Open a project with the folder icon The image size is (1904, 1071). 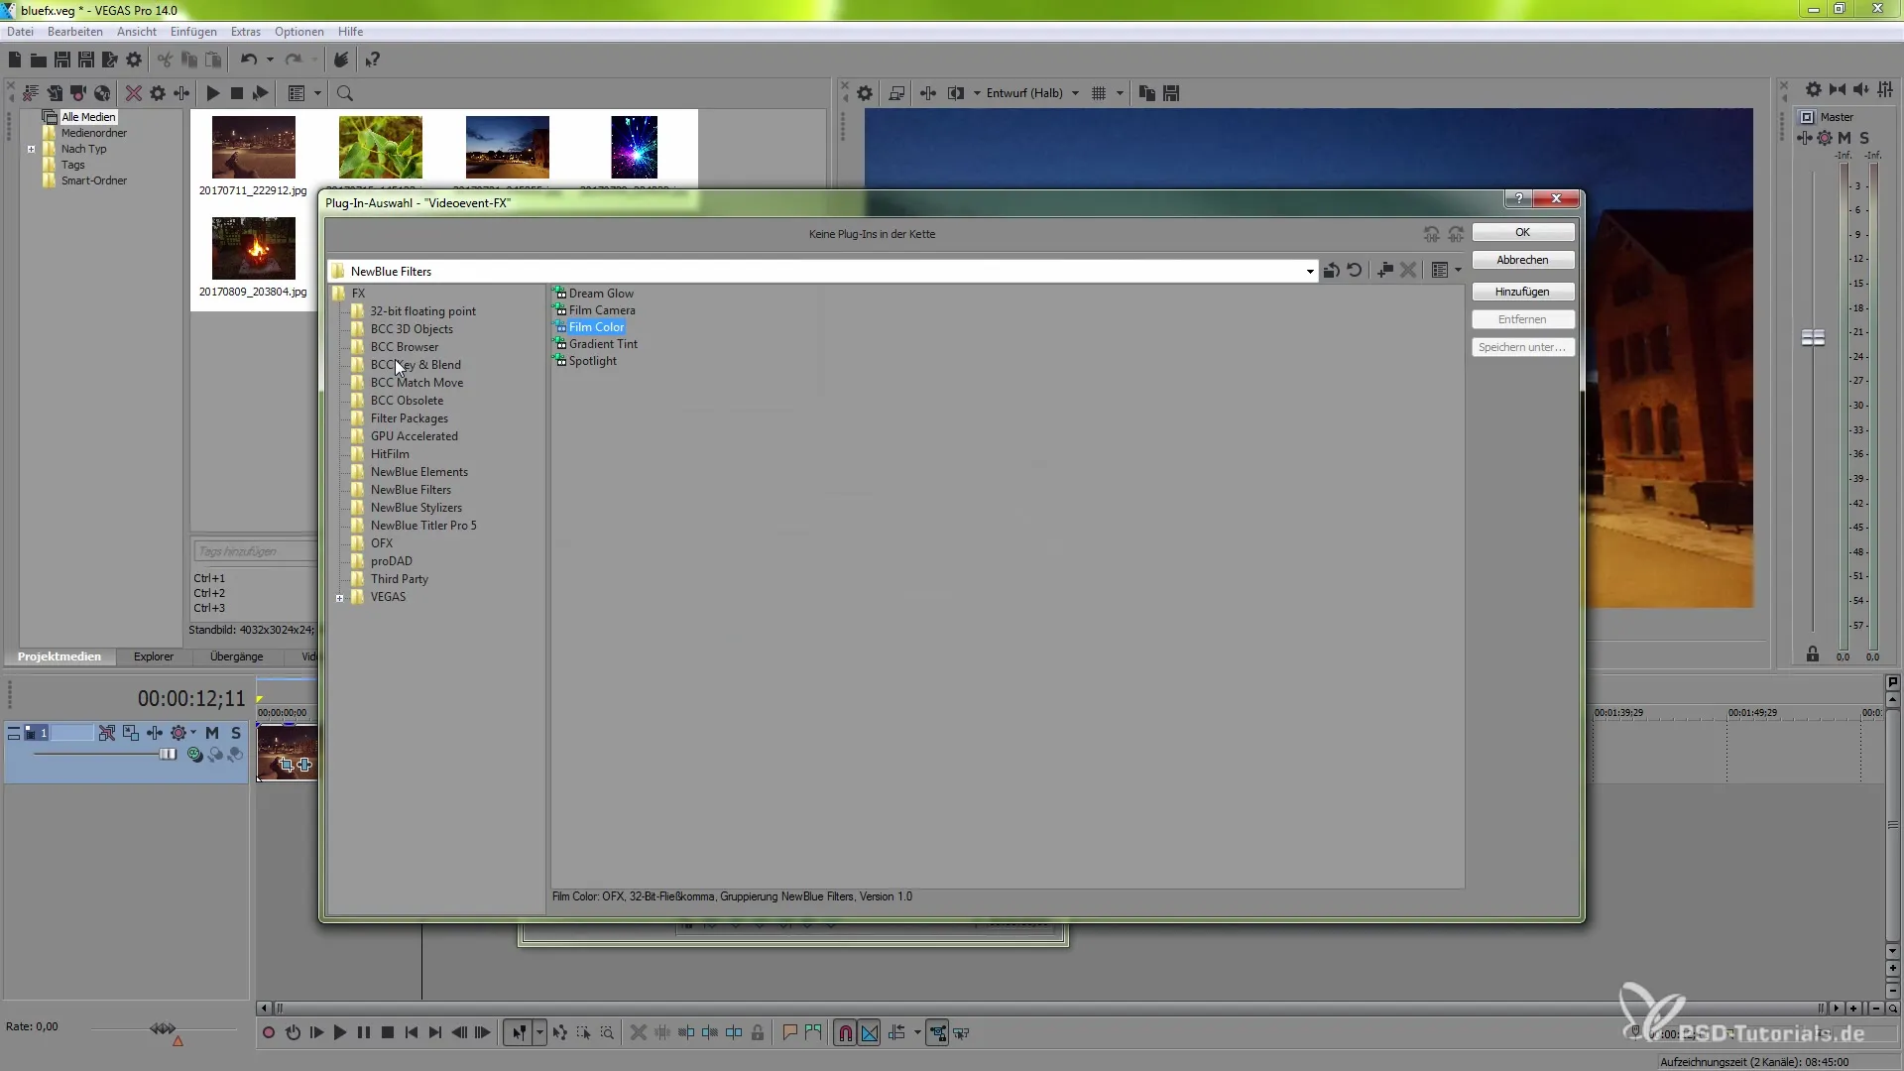[x=38, y=60]
